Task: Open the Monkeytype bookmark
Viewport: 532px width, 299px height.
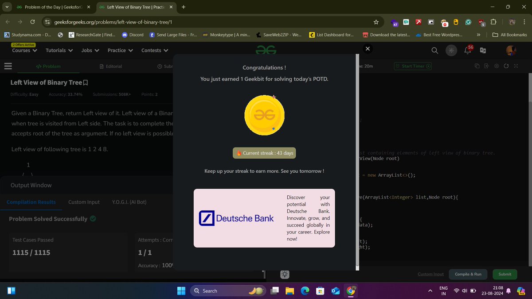Action: [x=227, y=35]
